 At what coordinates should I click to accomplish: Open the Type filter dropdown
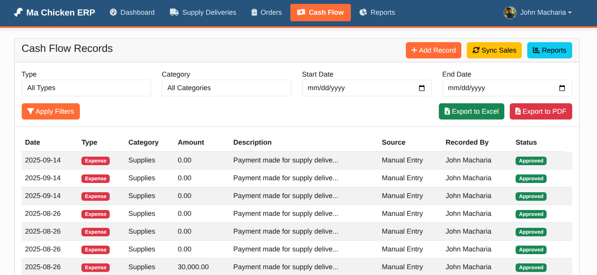coord(86,88)
